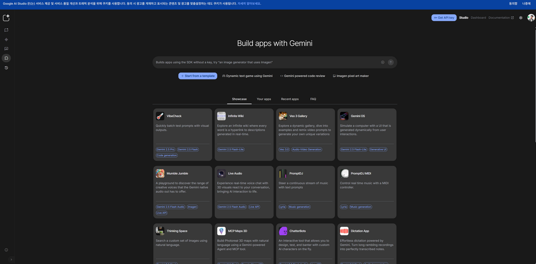Click the Thinking Space card title

tap(177, 231)
